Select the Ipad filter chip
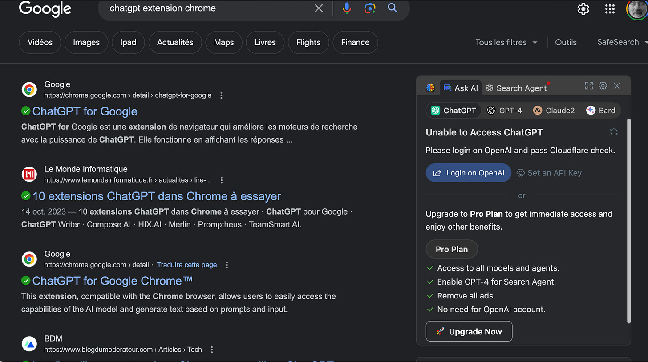 point(128,42)
